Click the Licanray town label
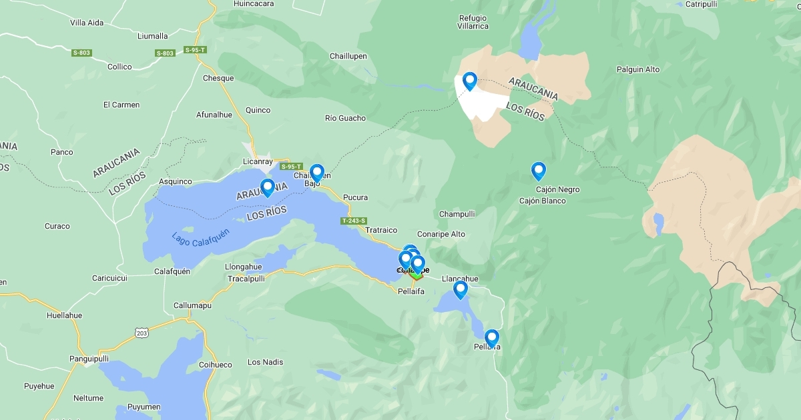801x420 pixels. [258, 162]
